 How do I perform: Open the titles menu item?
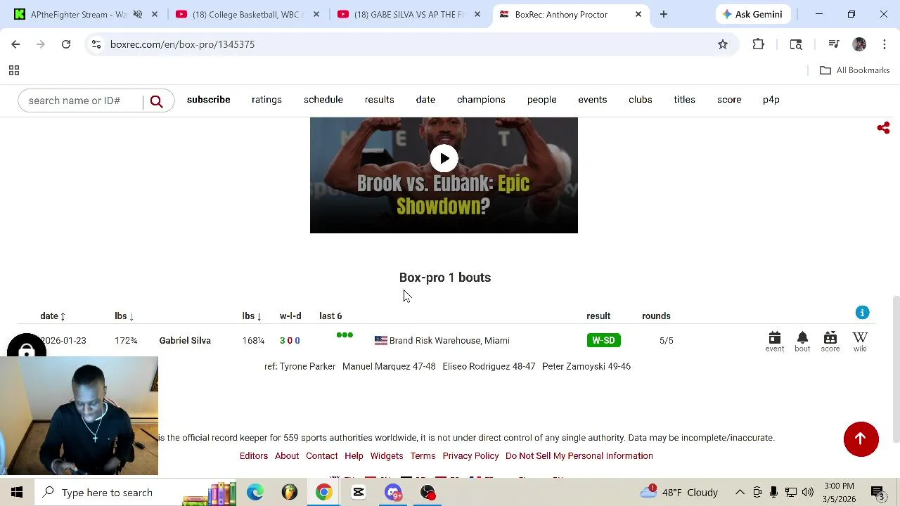point(684,100)
